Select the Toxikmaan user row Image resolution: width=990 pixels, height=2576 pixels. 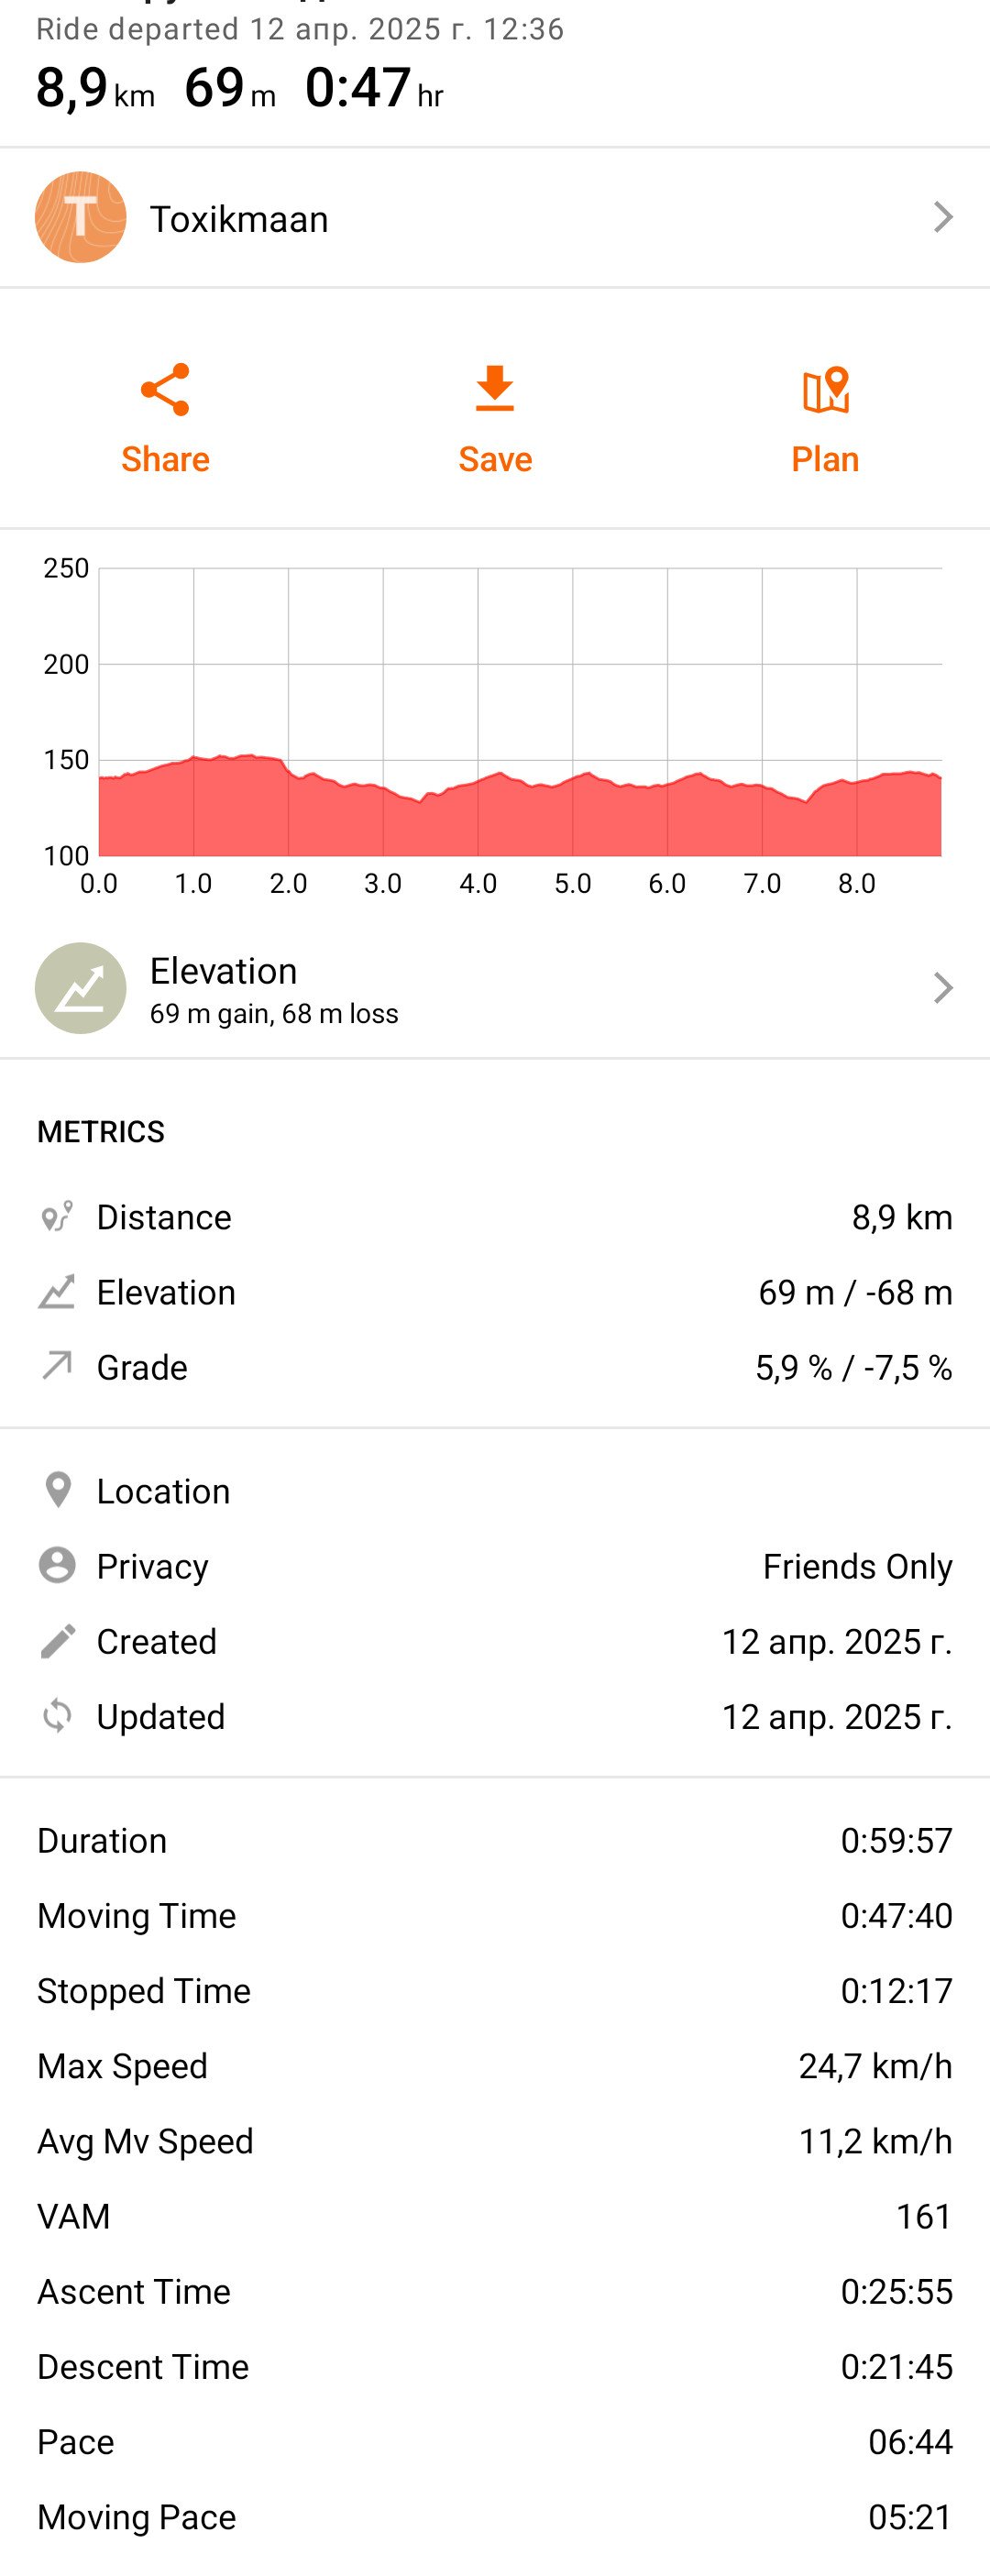pos(495,218)
